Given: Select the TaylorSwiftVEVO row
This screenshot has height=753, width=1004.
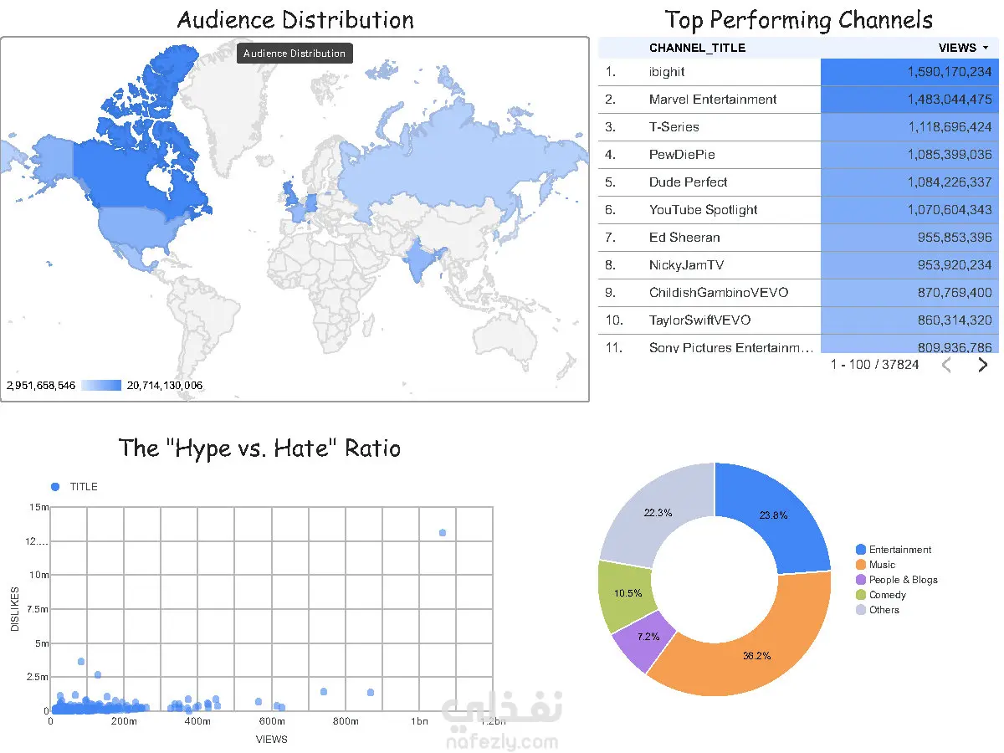Looking at the screenshot, I should 799,320.
